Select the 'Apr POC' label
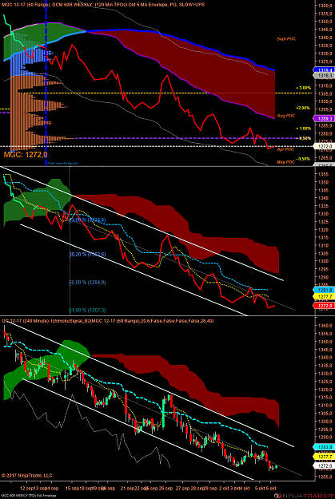The image size is (335, 499). [287, 149]
